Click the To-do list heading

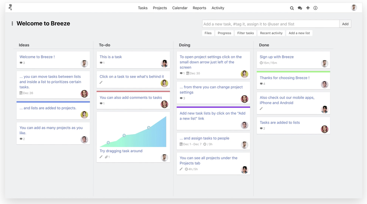[105, 45]
